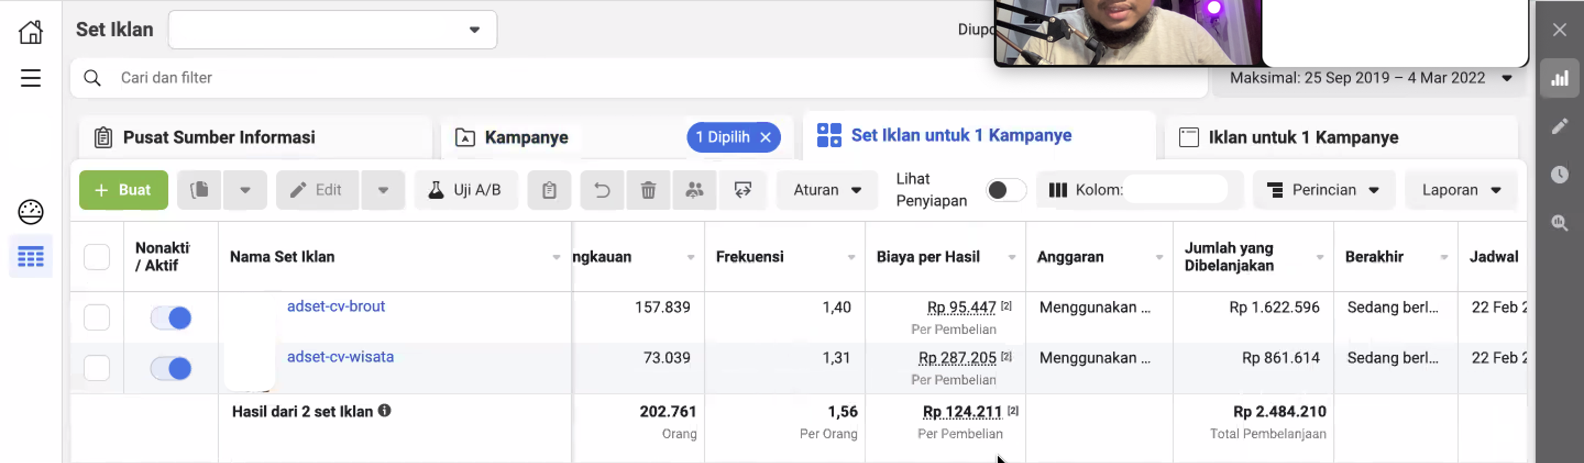Open the audience people icon
The width and height of the screenshot is (1584, 463).
tap(694, 191)
